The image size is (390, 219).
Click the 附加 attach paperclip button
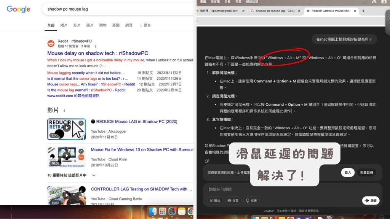click(215, 200)
